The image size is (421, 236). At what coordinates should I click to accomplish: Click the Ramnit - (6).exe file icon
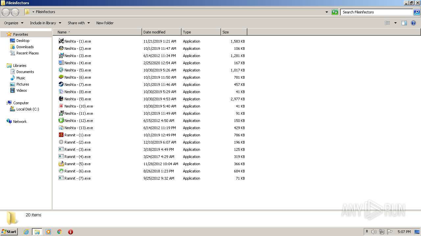pos(61,171)
